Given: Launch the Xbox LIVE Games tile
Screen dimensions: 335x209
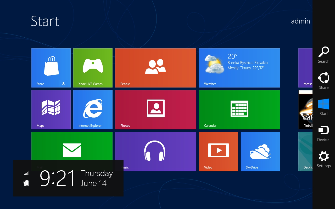Looking at the screenshot, I should pos(93,68).
